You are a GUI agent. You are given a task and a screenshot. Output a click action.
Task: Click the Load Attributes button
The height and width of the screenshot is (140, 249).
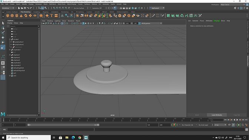pyautogui.click(x=217, y=115)
